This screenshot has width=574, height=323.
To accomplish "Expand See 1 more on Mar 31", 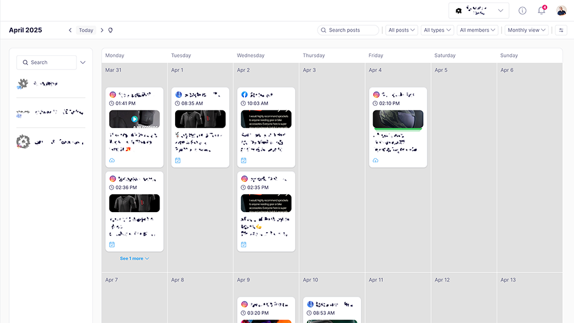I will pyautogui.click(x=134, y=259).
